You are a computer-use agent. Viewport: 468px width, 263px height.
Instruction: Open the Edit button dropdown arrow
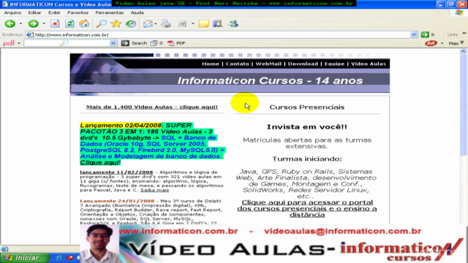coord(193,23)
